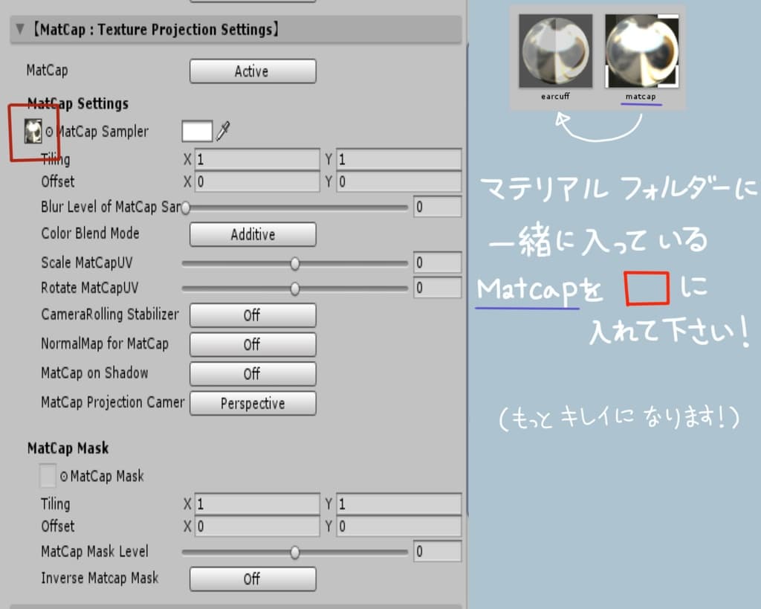Edit the MatCap Mask Level value field
The image size is (761, 609).
437,552
